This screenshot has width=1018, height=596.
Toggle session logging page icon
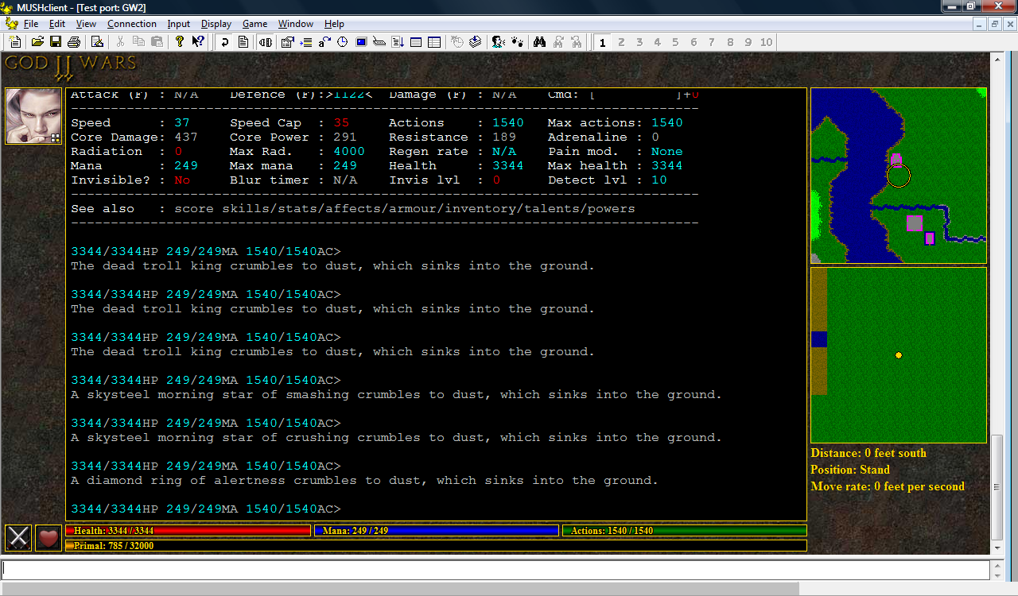243,42
